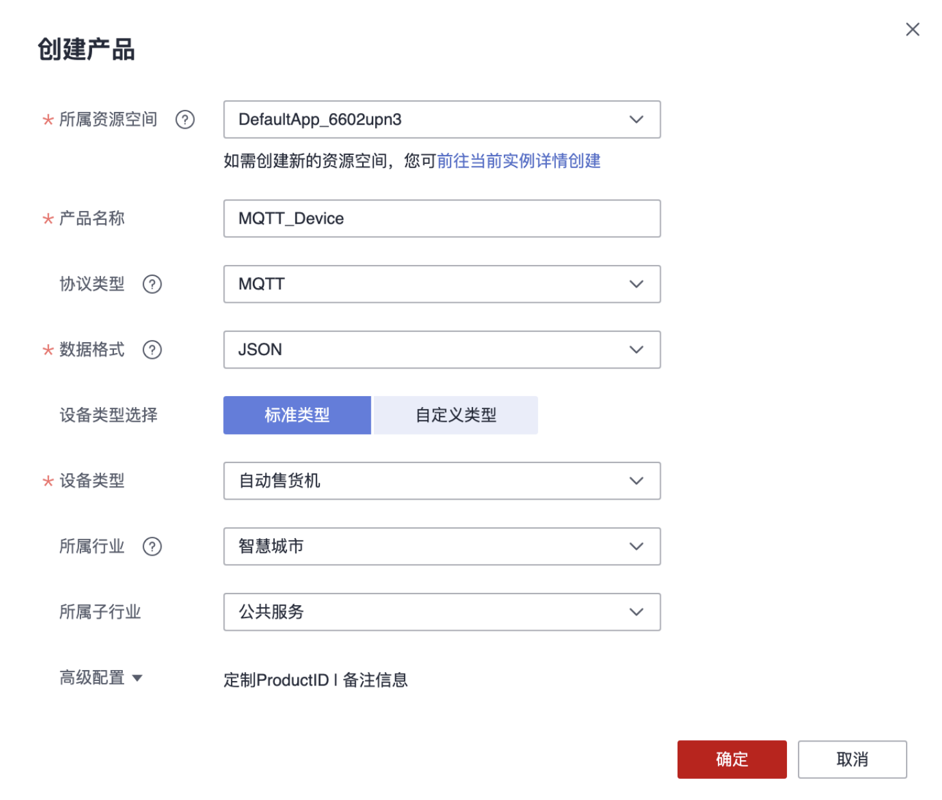Screen dimensions: 942x800
Task: Switch to 自定义类型 device type option
Action: point(456,415)
